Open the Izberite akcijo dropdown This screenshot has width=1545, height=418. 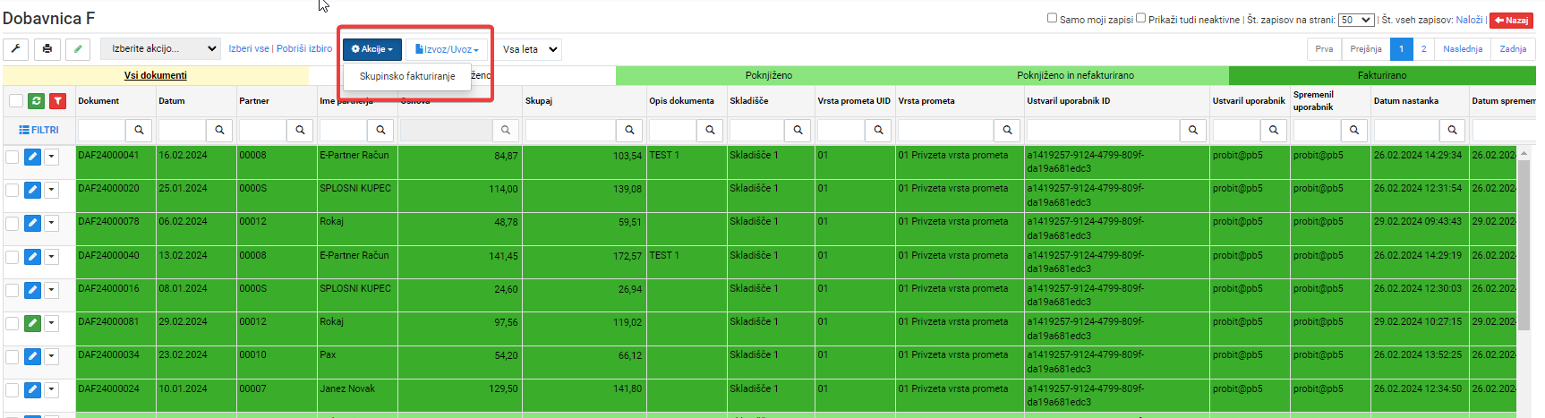coord(160,48)
